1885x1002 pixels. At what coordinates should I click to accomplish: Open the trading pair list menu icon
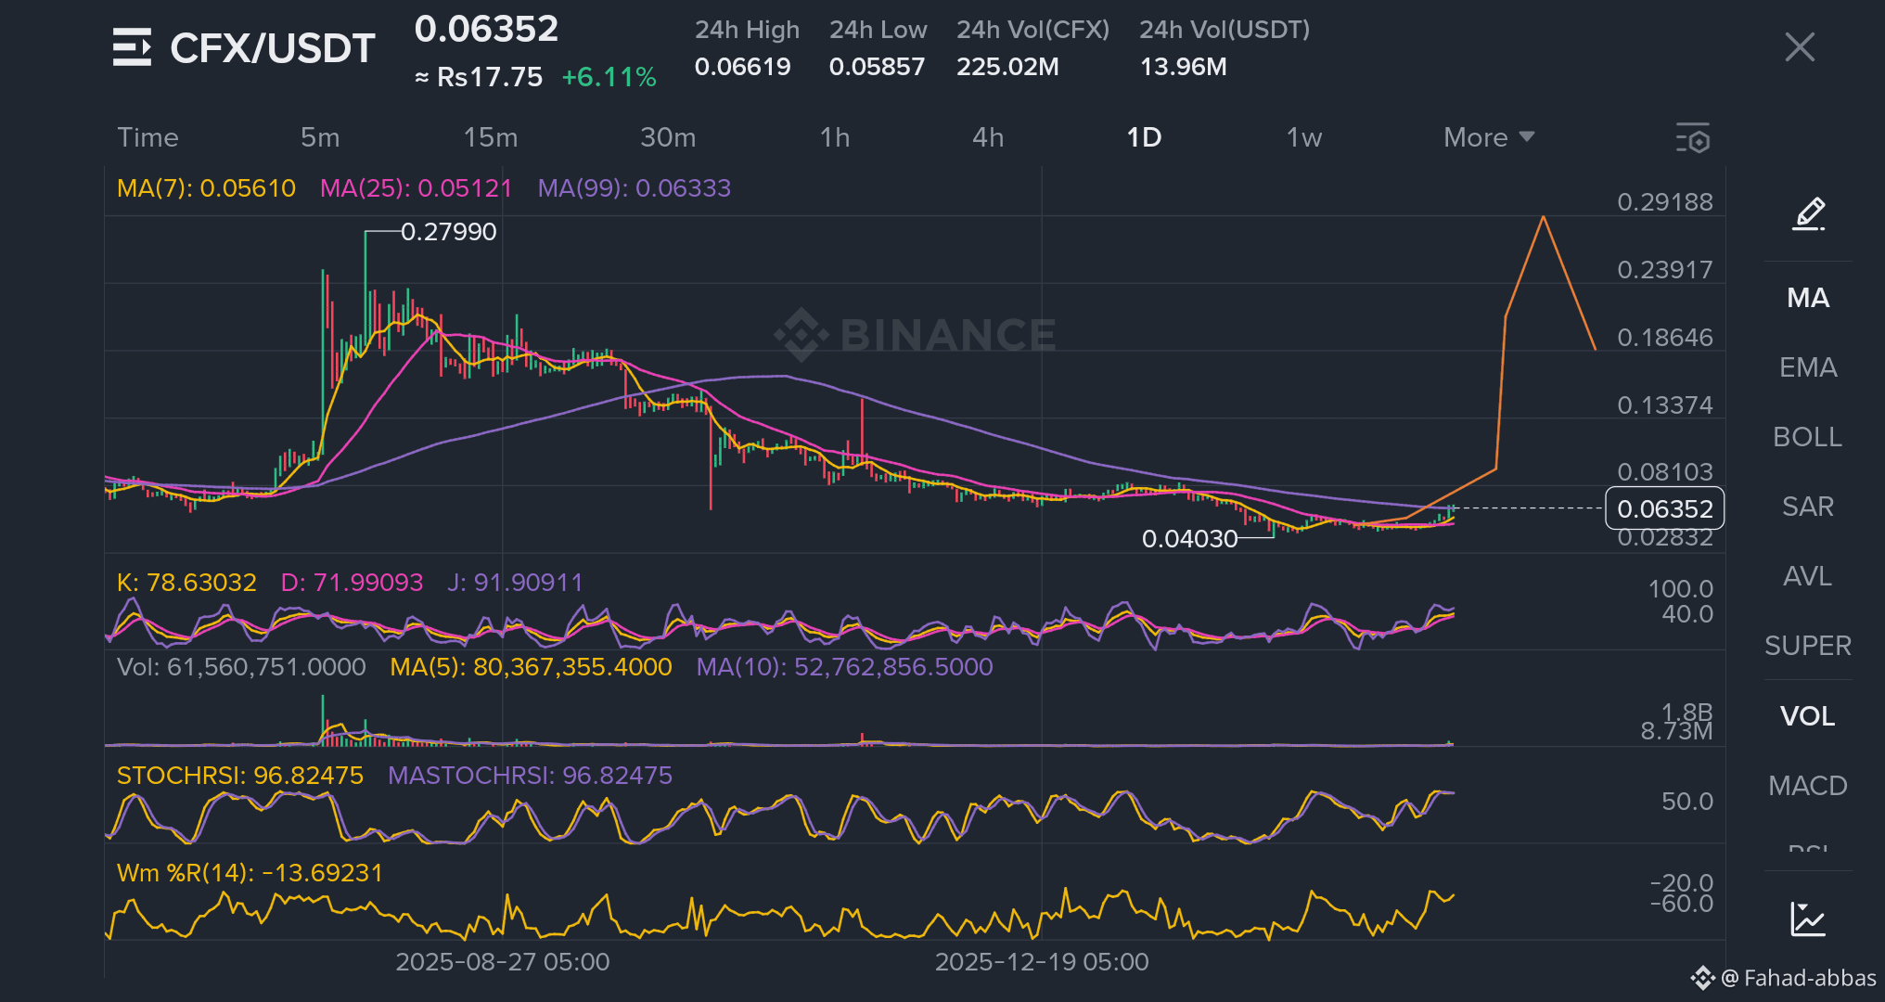(132, 46)
